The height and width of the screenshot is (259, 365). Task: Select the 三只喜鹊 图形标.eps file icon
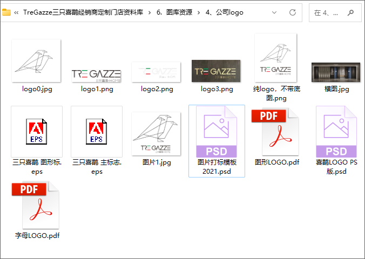[x=37, y=132]
